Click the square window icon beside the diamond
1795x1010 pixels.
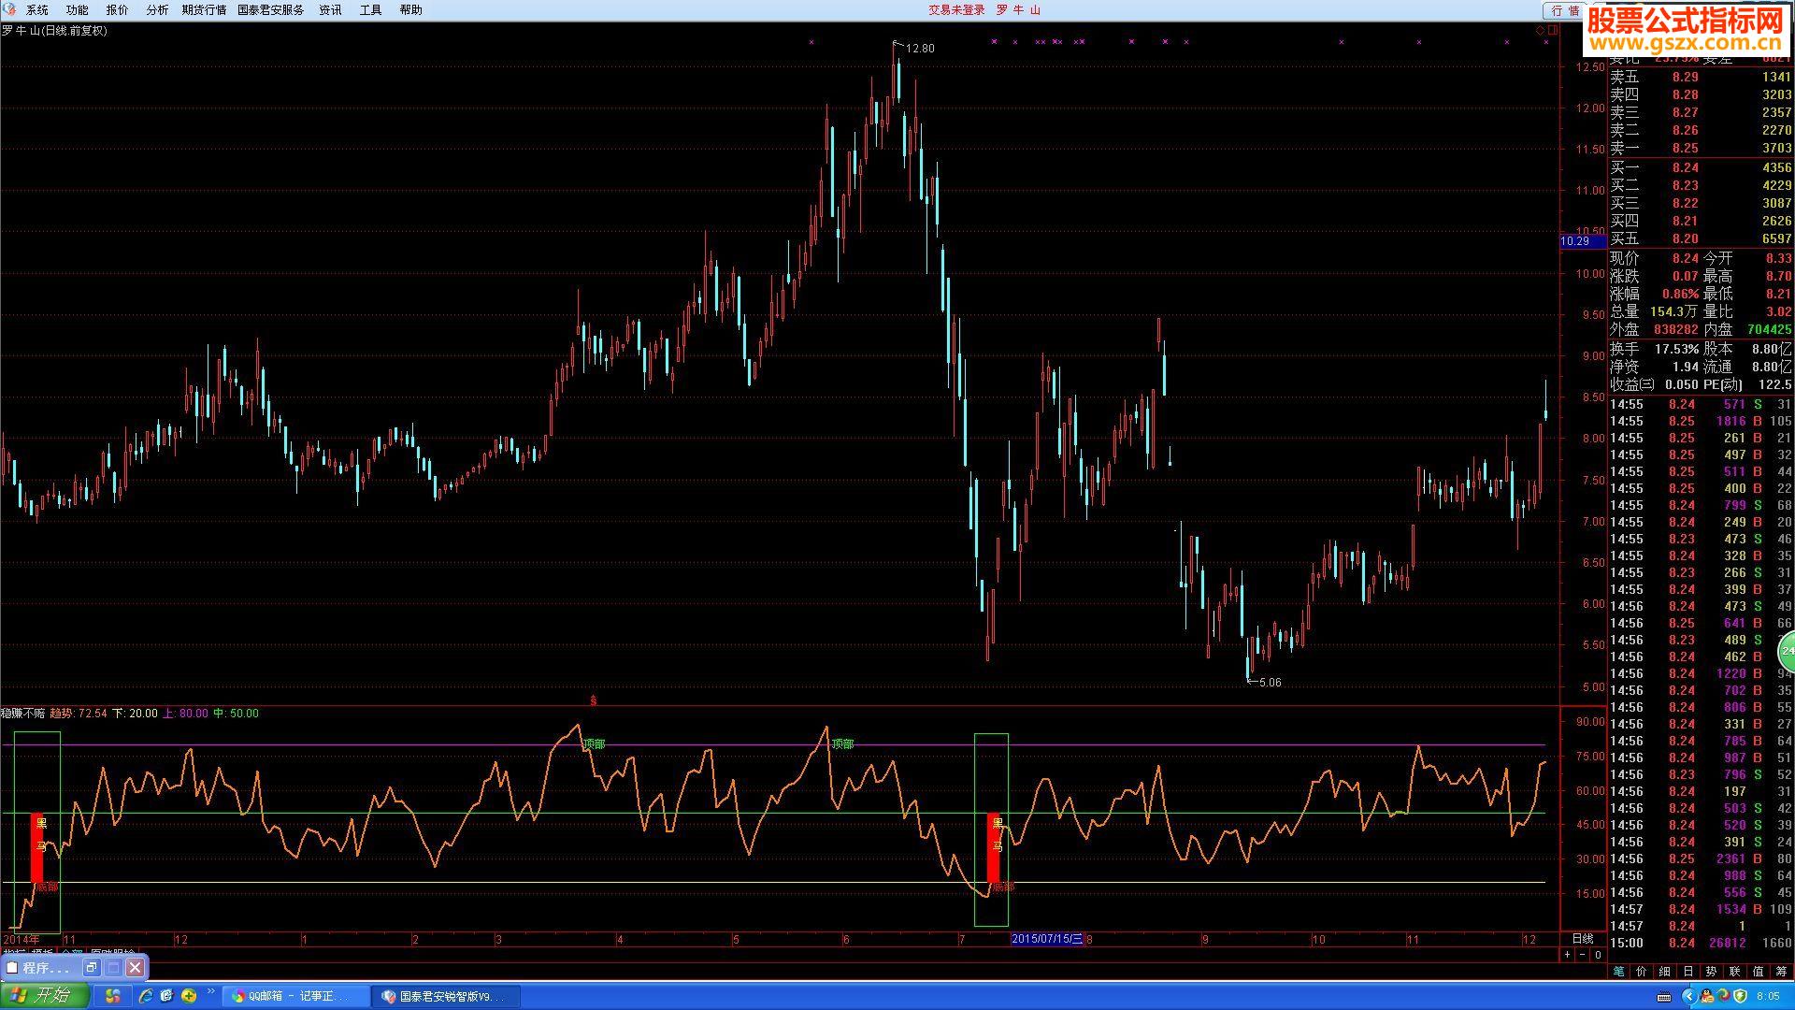(1553, 30)
